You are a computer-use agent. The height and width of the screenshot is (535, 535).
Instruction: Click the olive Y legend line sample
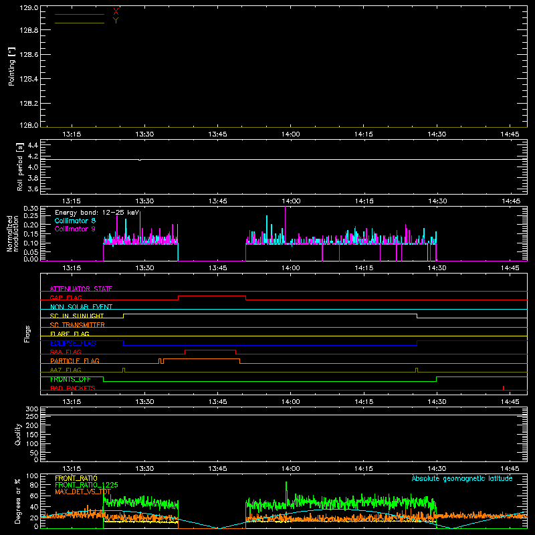tap(80, 23)
